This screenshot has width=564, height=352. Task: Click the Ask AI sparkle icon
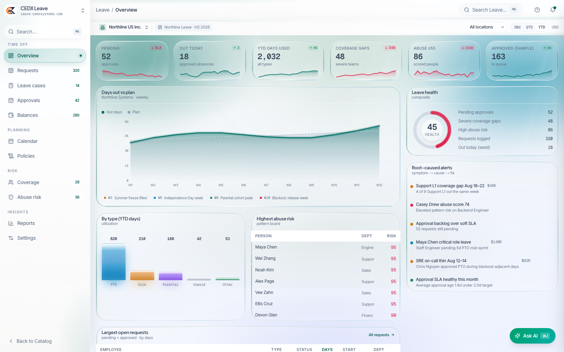point(517,336)
